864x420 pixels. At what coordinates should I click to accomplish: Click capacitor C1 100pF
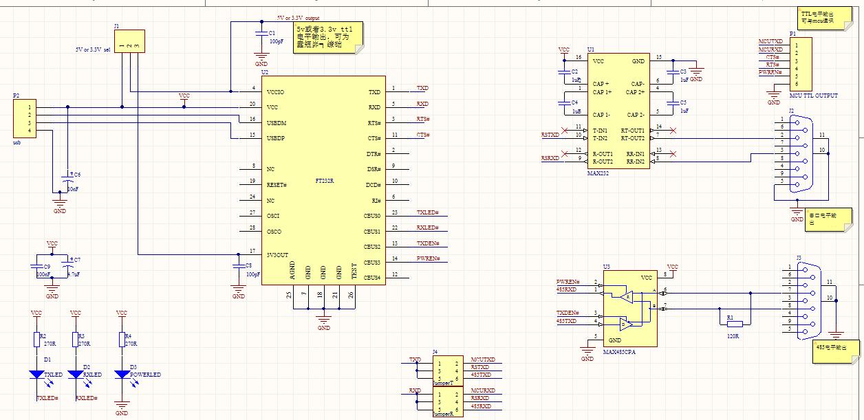pyautogui.click(x=261, y=34)
